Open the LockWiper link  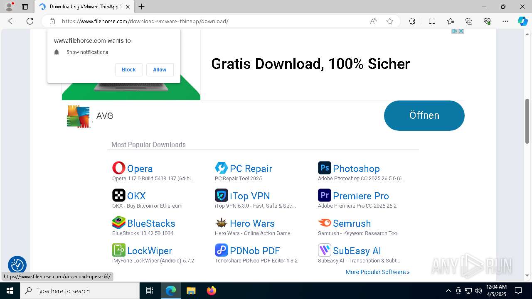[x=150, y=251]
